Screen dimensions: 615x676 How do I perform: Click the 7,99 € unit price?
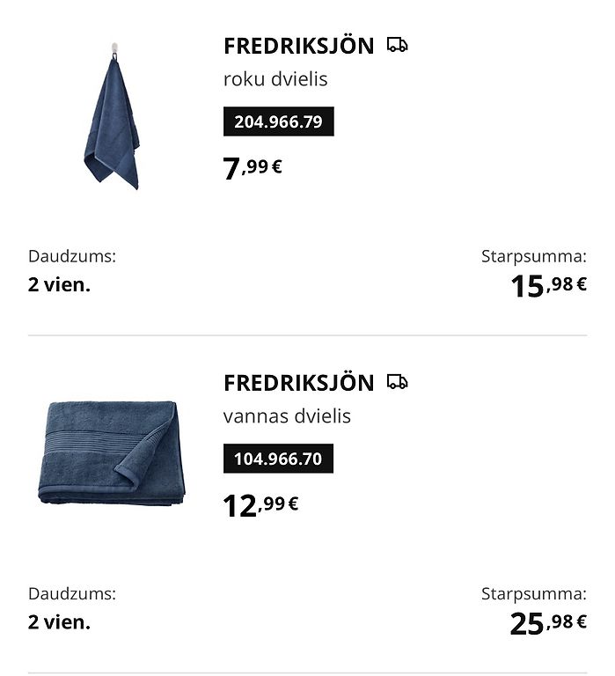coord(253,168)
